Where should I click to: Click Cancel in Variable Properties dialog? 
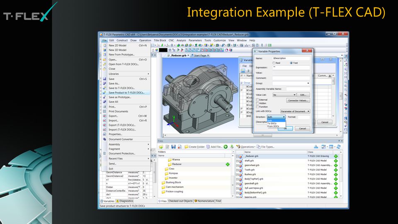pos(302,129)
